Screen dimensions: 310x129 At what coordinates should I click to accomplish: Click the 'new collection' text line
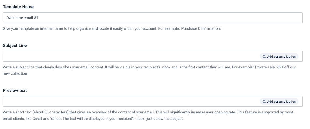[x=15, y=73]
